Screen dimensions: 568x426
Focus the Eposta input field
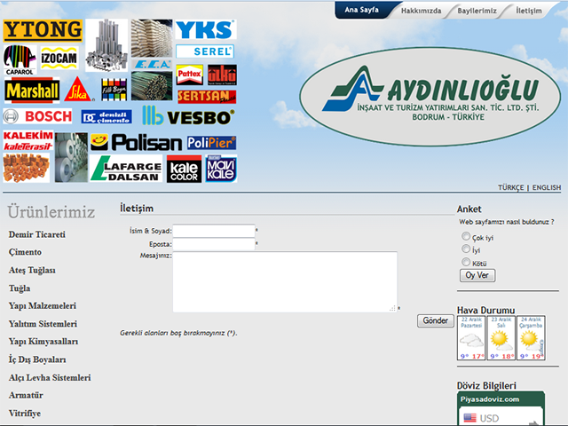[214, 244]
